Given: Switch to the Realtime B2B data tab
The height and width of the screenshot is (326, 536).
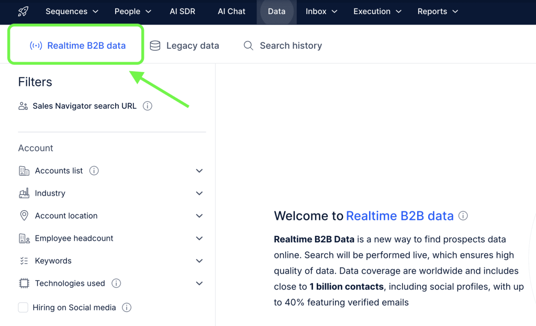Looking at the screenshot, I should click(x=77, y=46).
